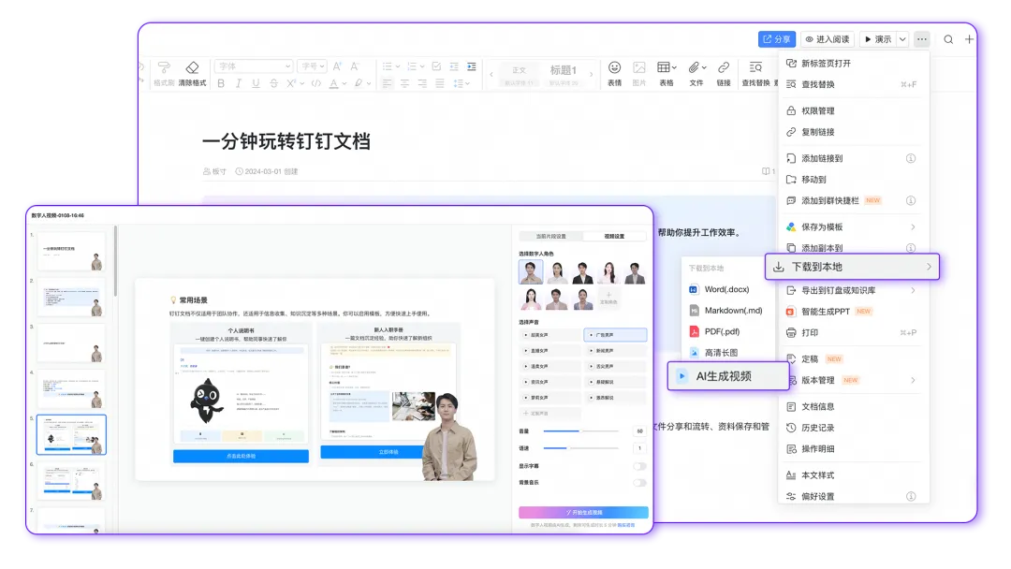Click the numbered list icon
The image size is (1011, 569).
pyautogui.click(x=411, y=66)
